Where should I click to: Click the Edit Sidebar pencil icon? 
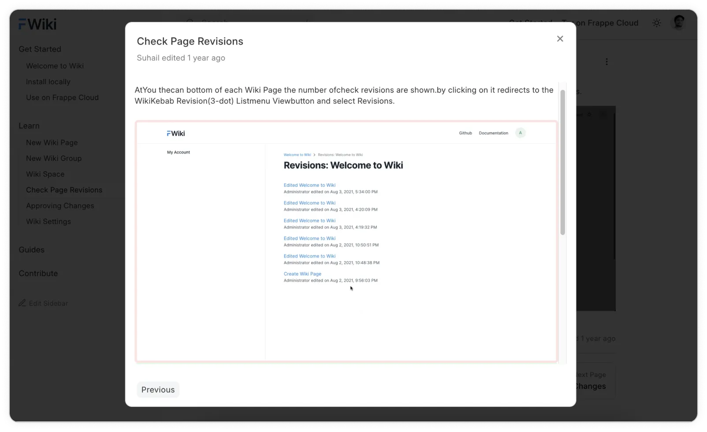pyautogui.click(x=22, y=303)
